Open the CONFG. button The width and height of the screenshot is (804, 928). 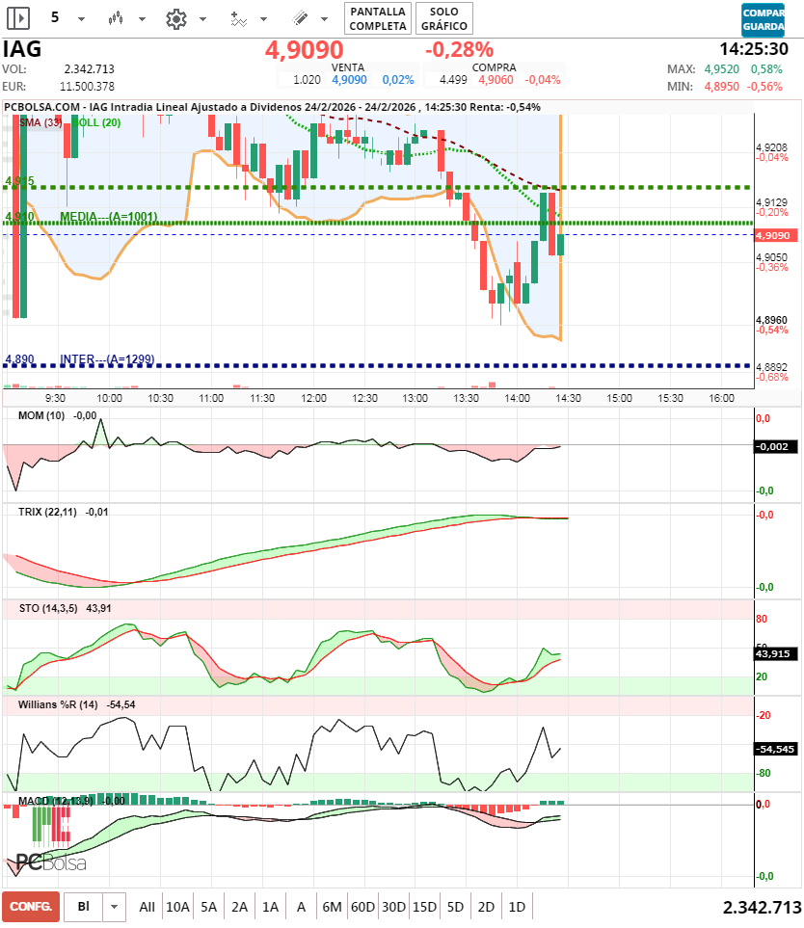[x=31, y=907]
